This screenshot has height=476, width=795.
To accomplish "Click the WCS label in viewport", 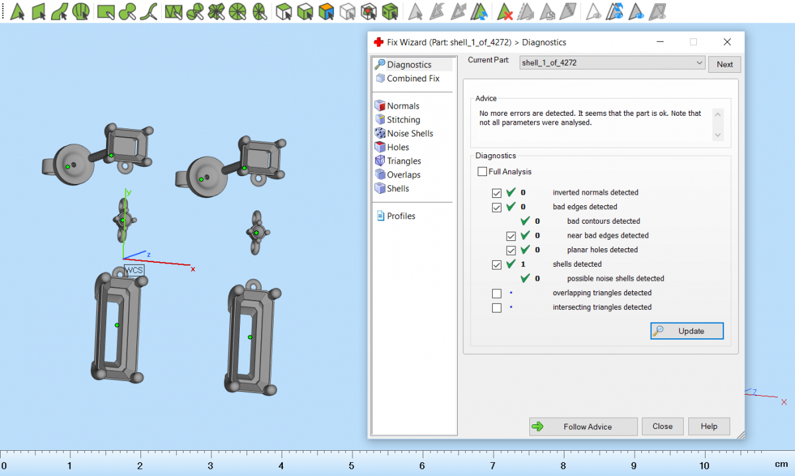I will [x=134, y=270].
